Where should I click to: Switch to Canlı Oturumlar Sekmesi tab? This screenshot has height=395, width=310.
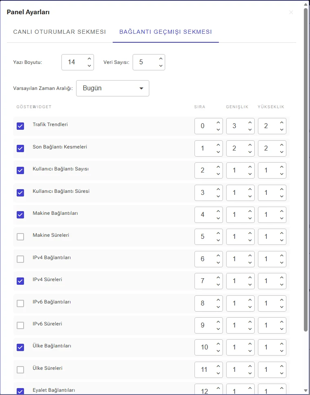coord(59,32)
